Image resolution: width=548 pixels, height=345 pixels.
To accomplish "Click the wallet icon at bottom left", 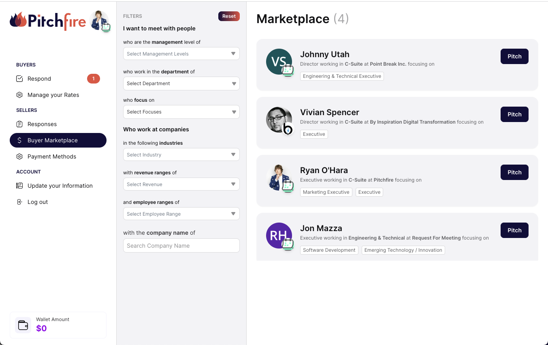I will tap(23, 325).
